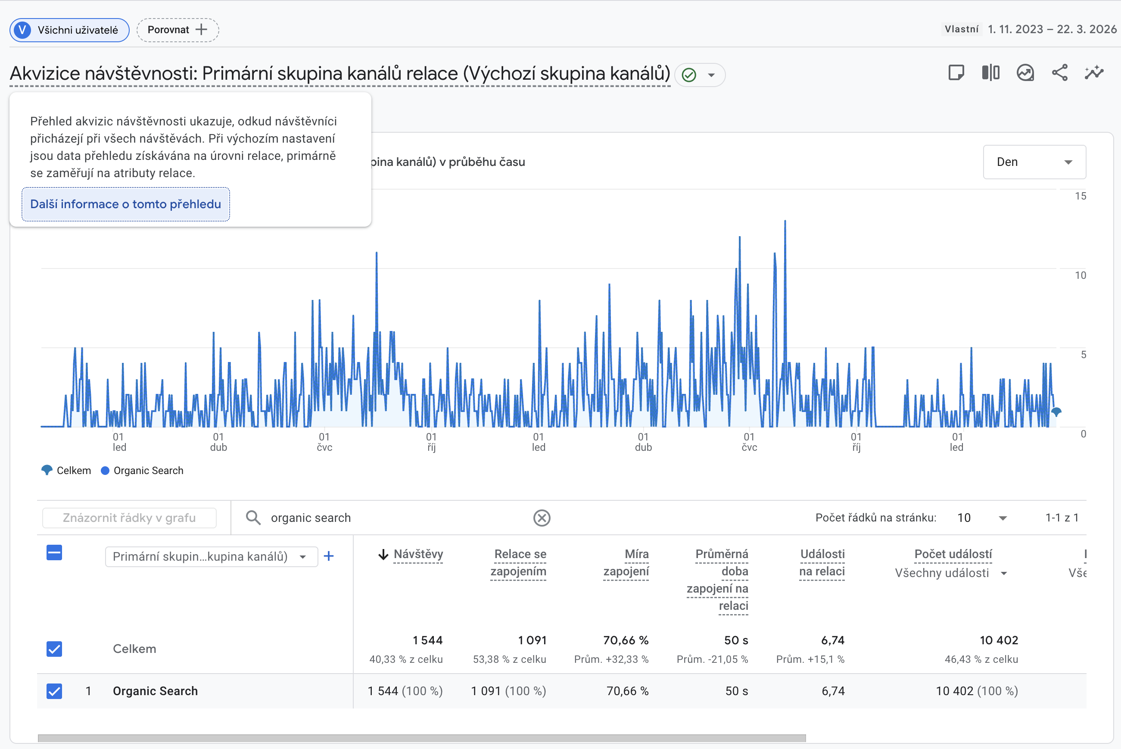Image resolution: width=1121 pixels, height=749 pixels.
Task: Open the Všechny události events dropdown
Action: [x=950, y=573]
